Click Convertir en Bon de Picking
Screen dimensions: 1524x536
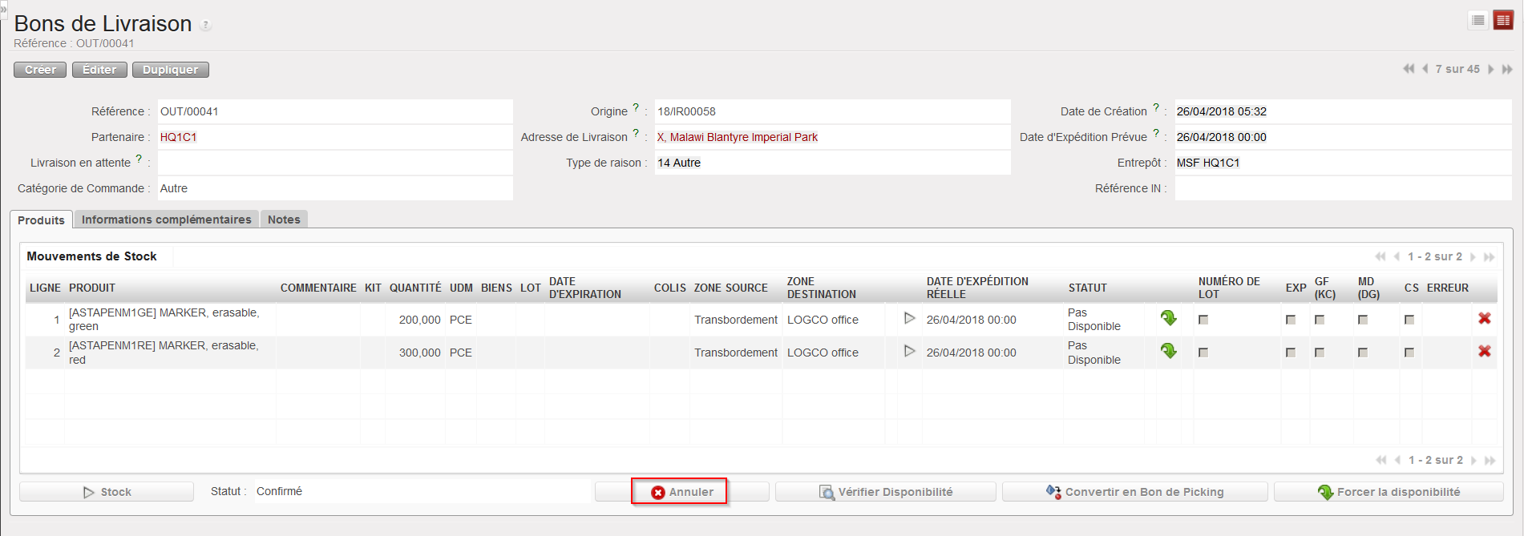coord(1134,492)
